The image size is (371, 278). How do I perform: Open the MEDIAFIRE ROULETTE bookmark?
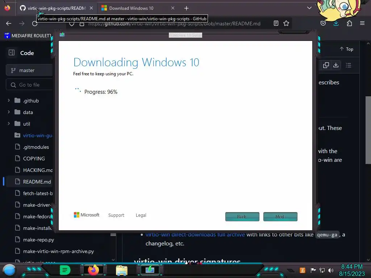pos(28,36)
